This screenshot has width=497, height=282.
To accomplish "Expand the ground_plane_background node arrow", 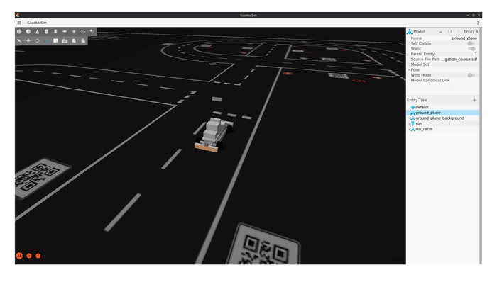I will [409, 118].
